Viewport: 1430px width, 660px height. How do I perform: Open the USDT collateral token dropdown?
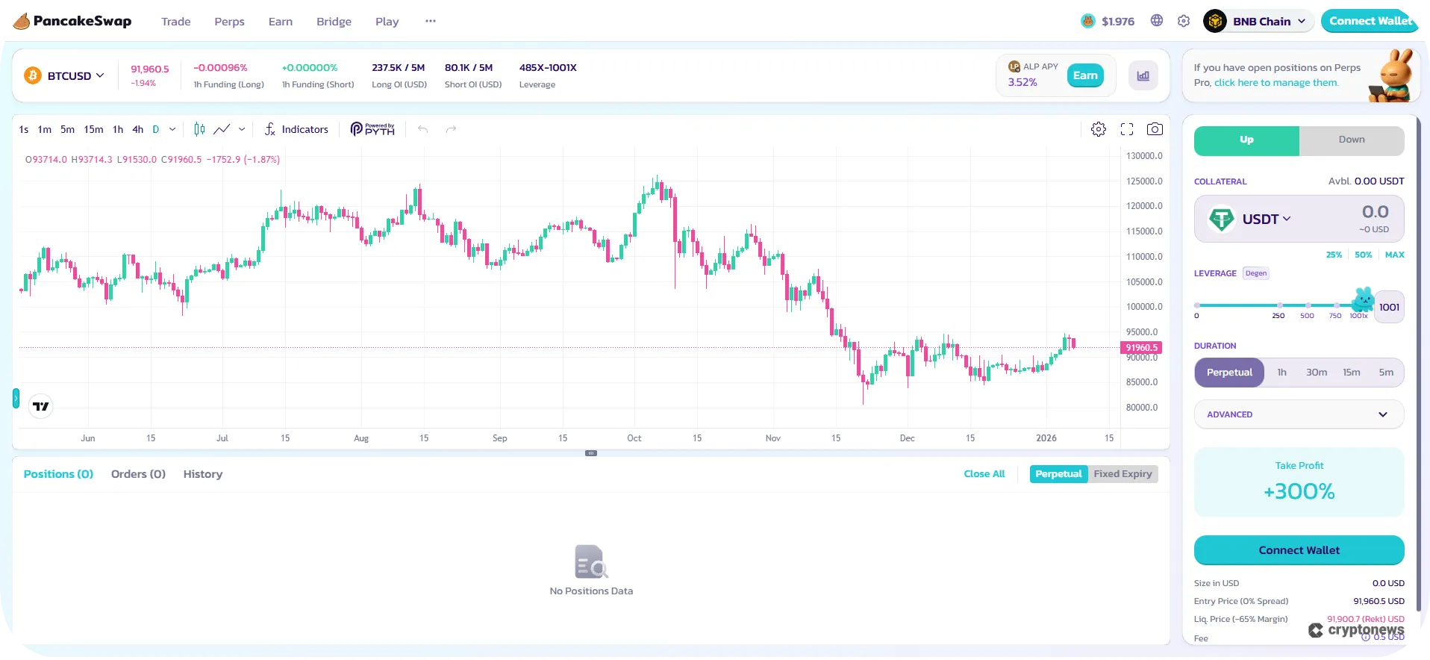1267,219
